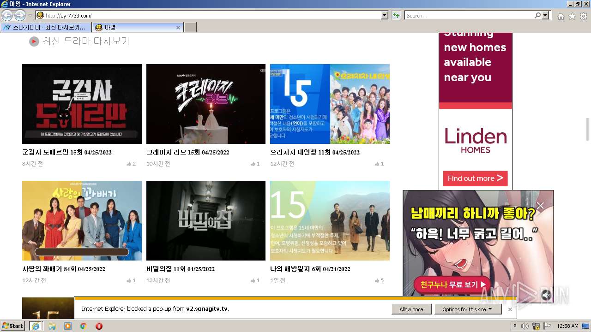Click the 12:58 AM system clock
The width and height of the screenshot is (591, 332).
point(567,326)
